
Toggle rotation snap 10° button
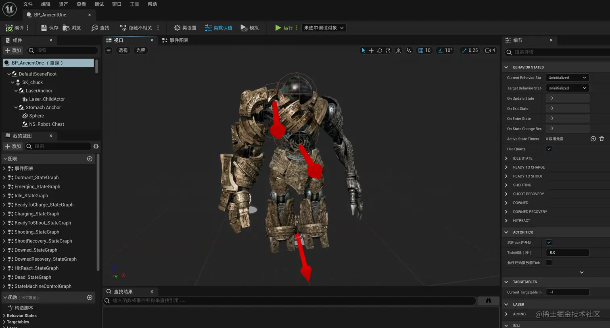[445, 50]
